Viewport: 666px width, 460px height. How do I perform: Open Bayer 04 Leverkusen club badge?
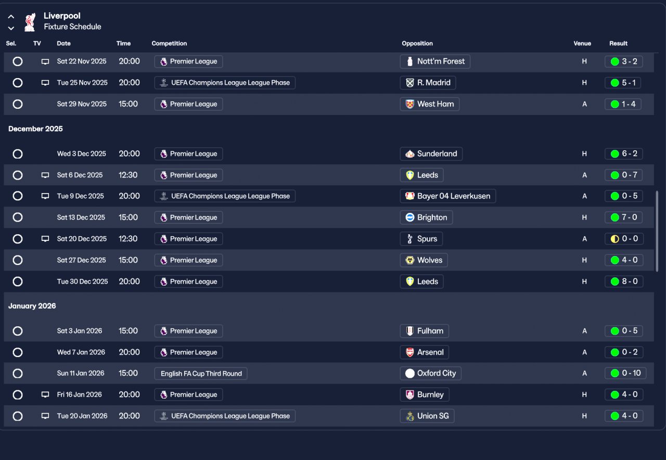[410, 196]
